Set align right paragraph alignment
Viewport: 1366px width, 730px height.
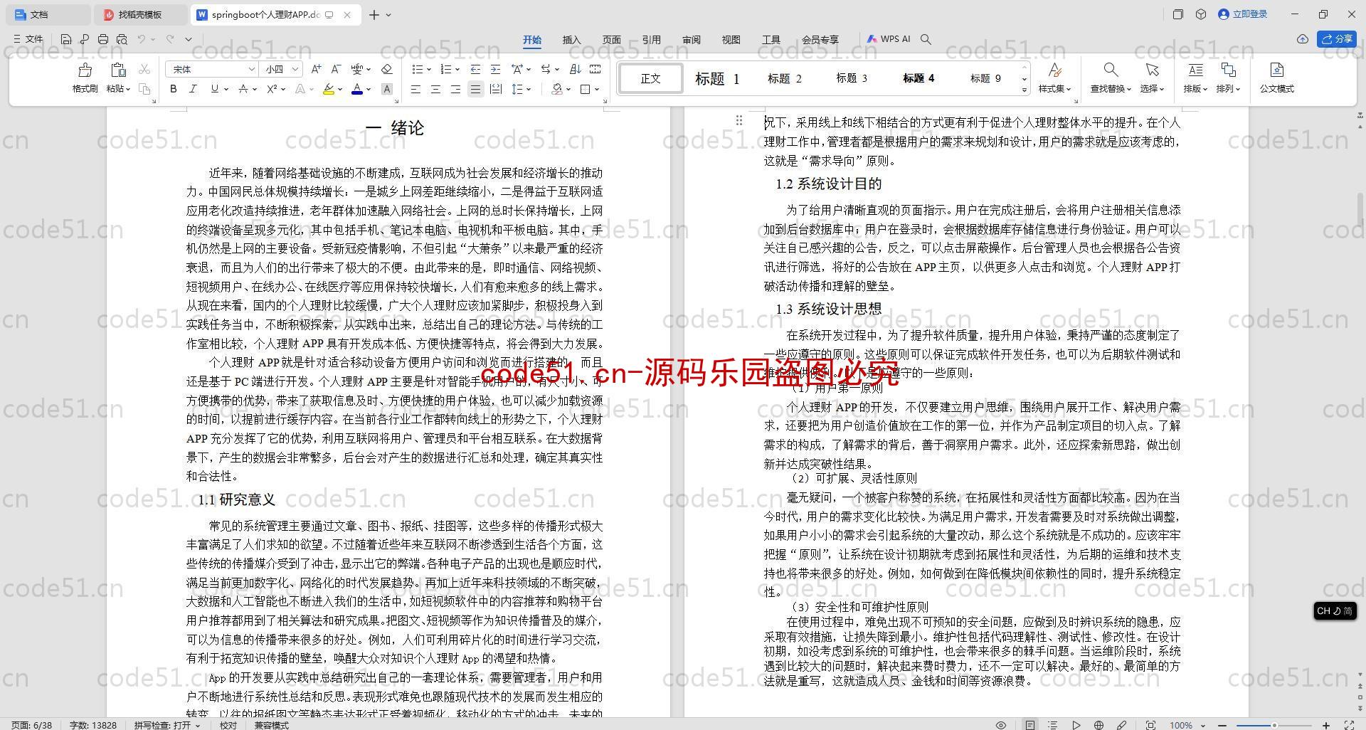[x=455, y=89]
